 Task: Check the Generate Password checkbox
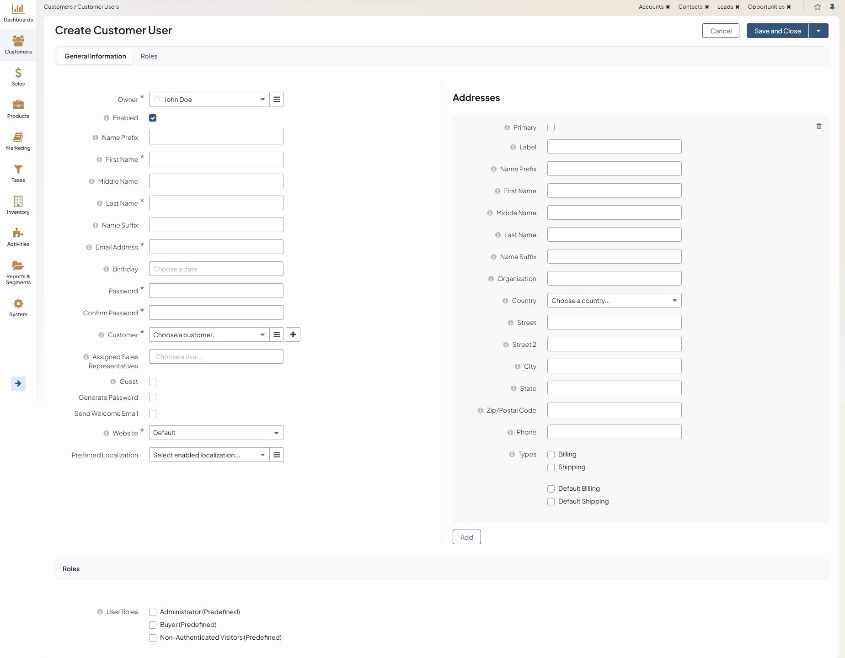(153, 398)
